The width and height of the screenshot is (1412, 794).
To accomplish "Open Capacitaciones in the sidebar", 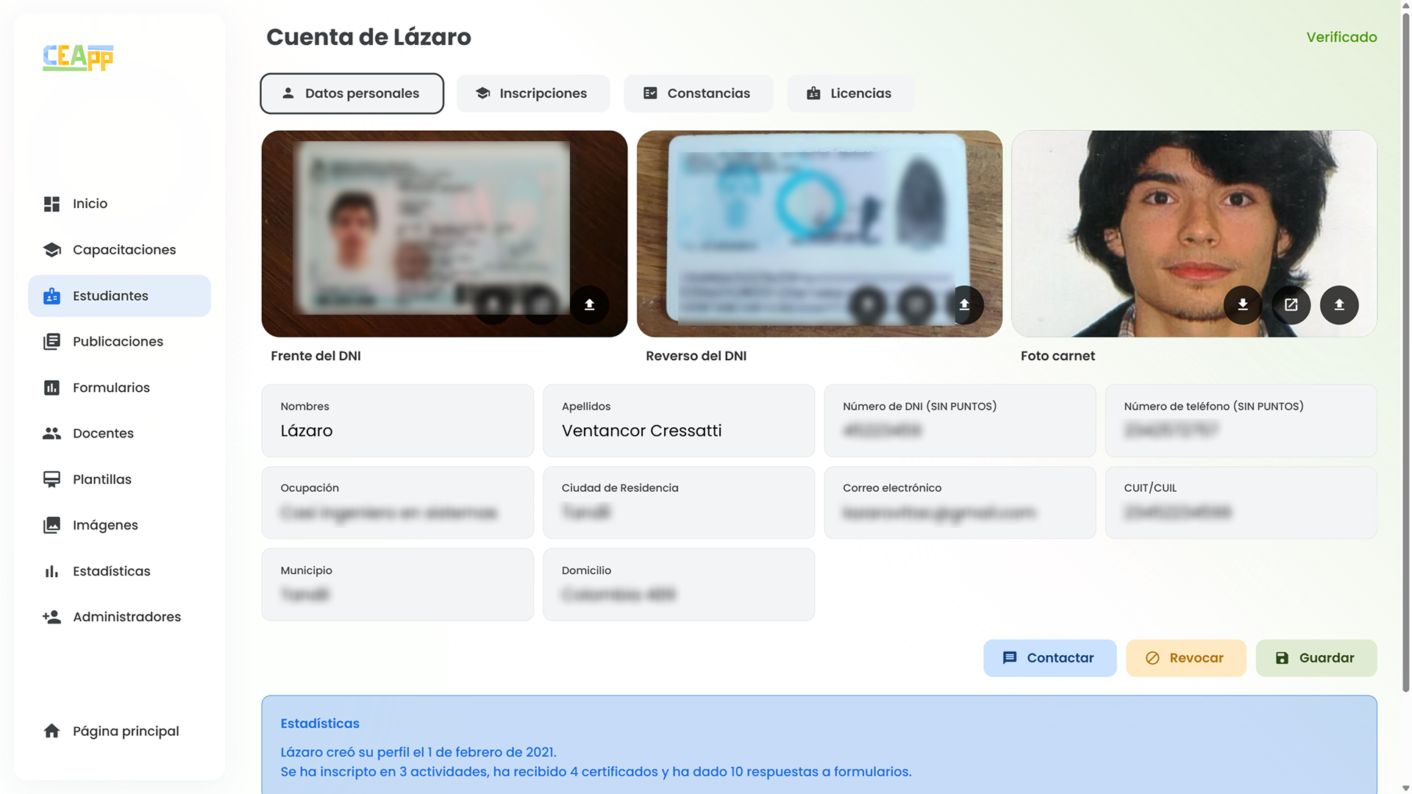I will (x=119, y=250).
